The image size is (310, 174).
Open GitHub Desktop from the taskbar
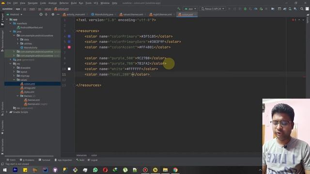point(55,170)
